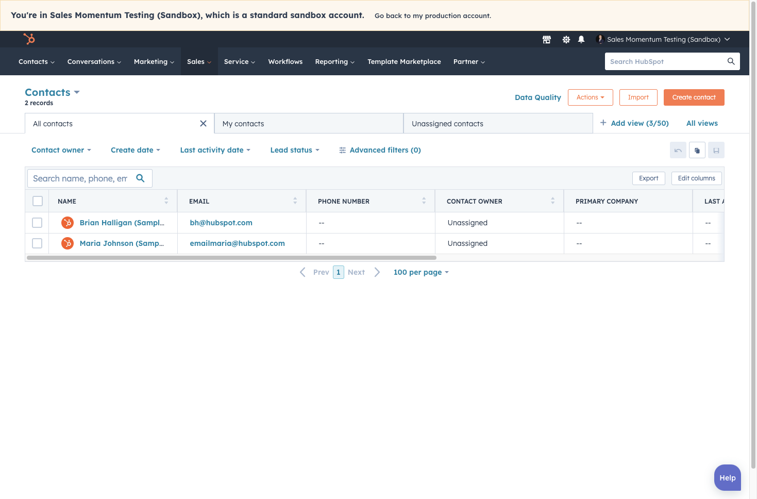757x499 pixels.
Task: Open the Sales menu
Action: pyautogui.click(x=199, y=61)
